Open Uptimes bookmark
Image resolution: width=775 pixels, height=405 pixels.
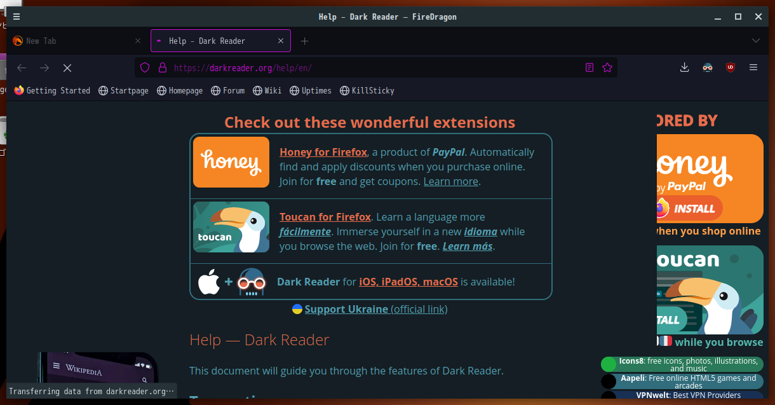311,91
